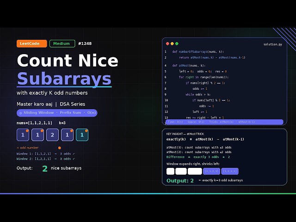The image size is (296, 222).
Task: Click 'Window expands right, shrinks left:' text
Action: tap(193, 164)
